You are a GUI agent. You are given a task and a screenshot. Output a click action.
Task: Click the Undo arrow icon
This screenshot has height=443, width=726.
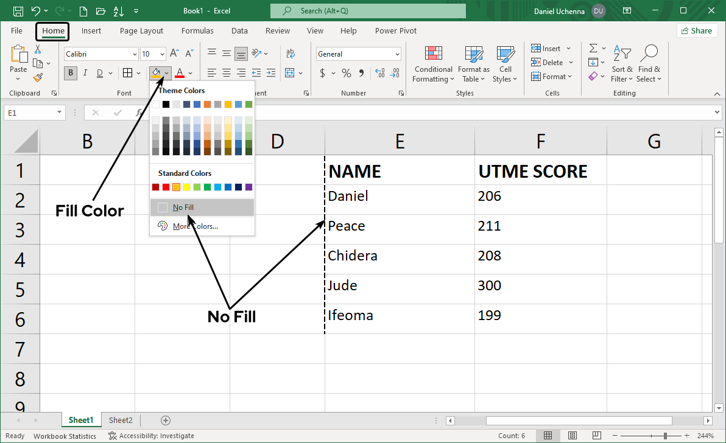coord(36,11)
